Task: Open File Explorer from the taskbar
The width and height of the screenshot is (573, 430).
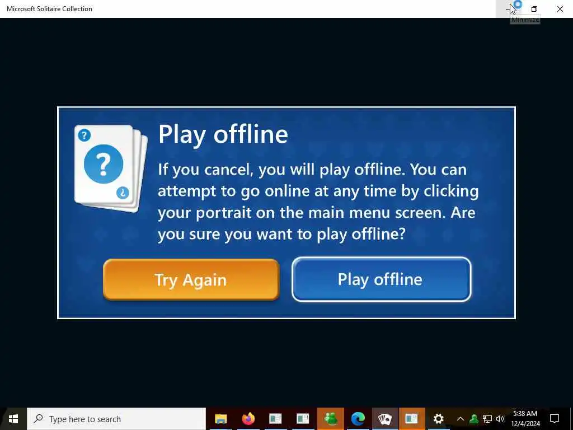Action: pos(221,419)
